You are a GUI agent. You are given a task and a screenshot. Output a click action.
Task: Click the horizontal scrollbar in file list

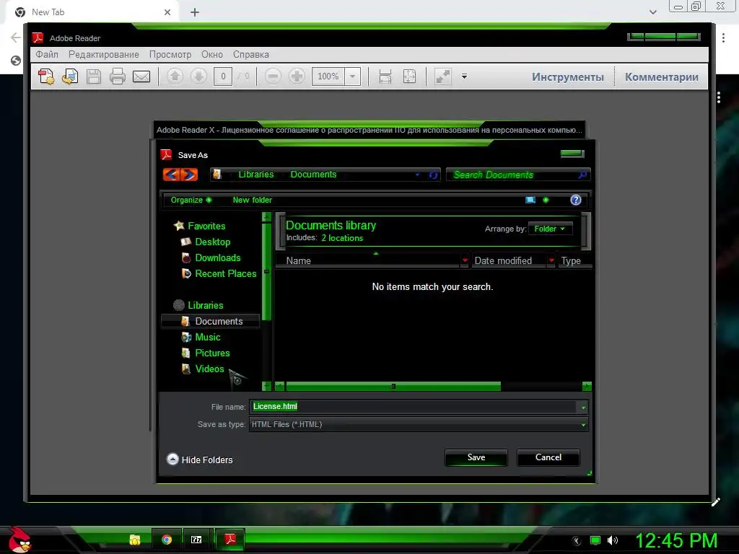coord(393,387)
